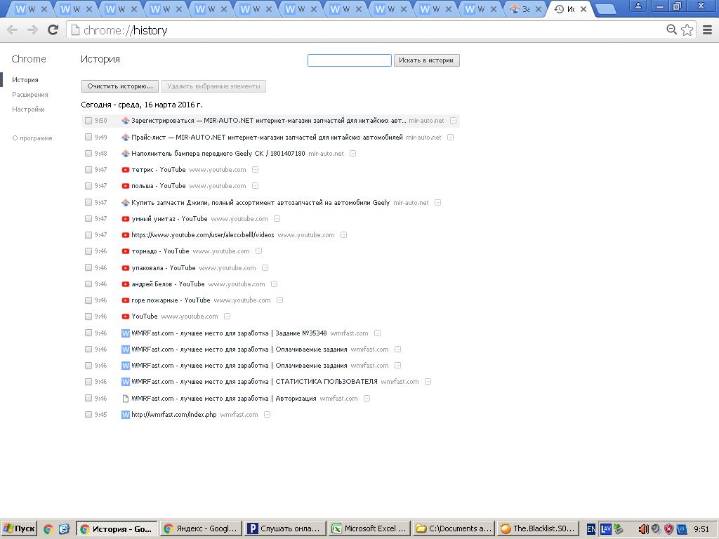Open the Наполнитель бампера переднего Geely link
Screen dimensions: 719x539
tap(218, 154)
